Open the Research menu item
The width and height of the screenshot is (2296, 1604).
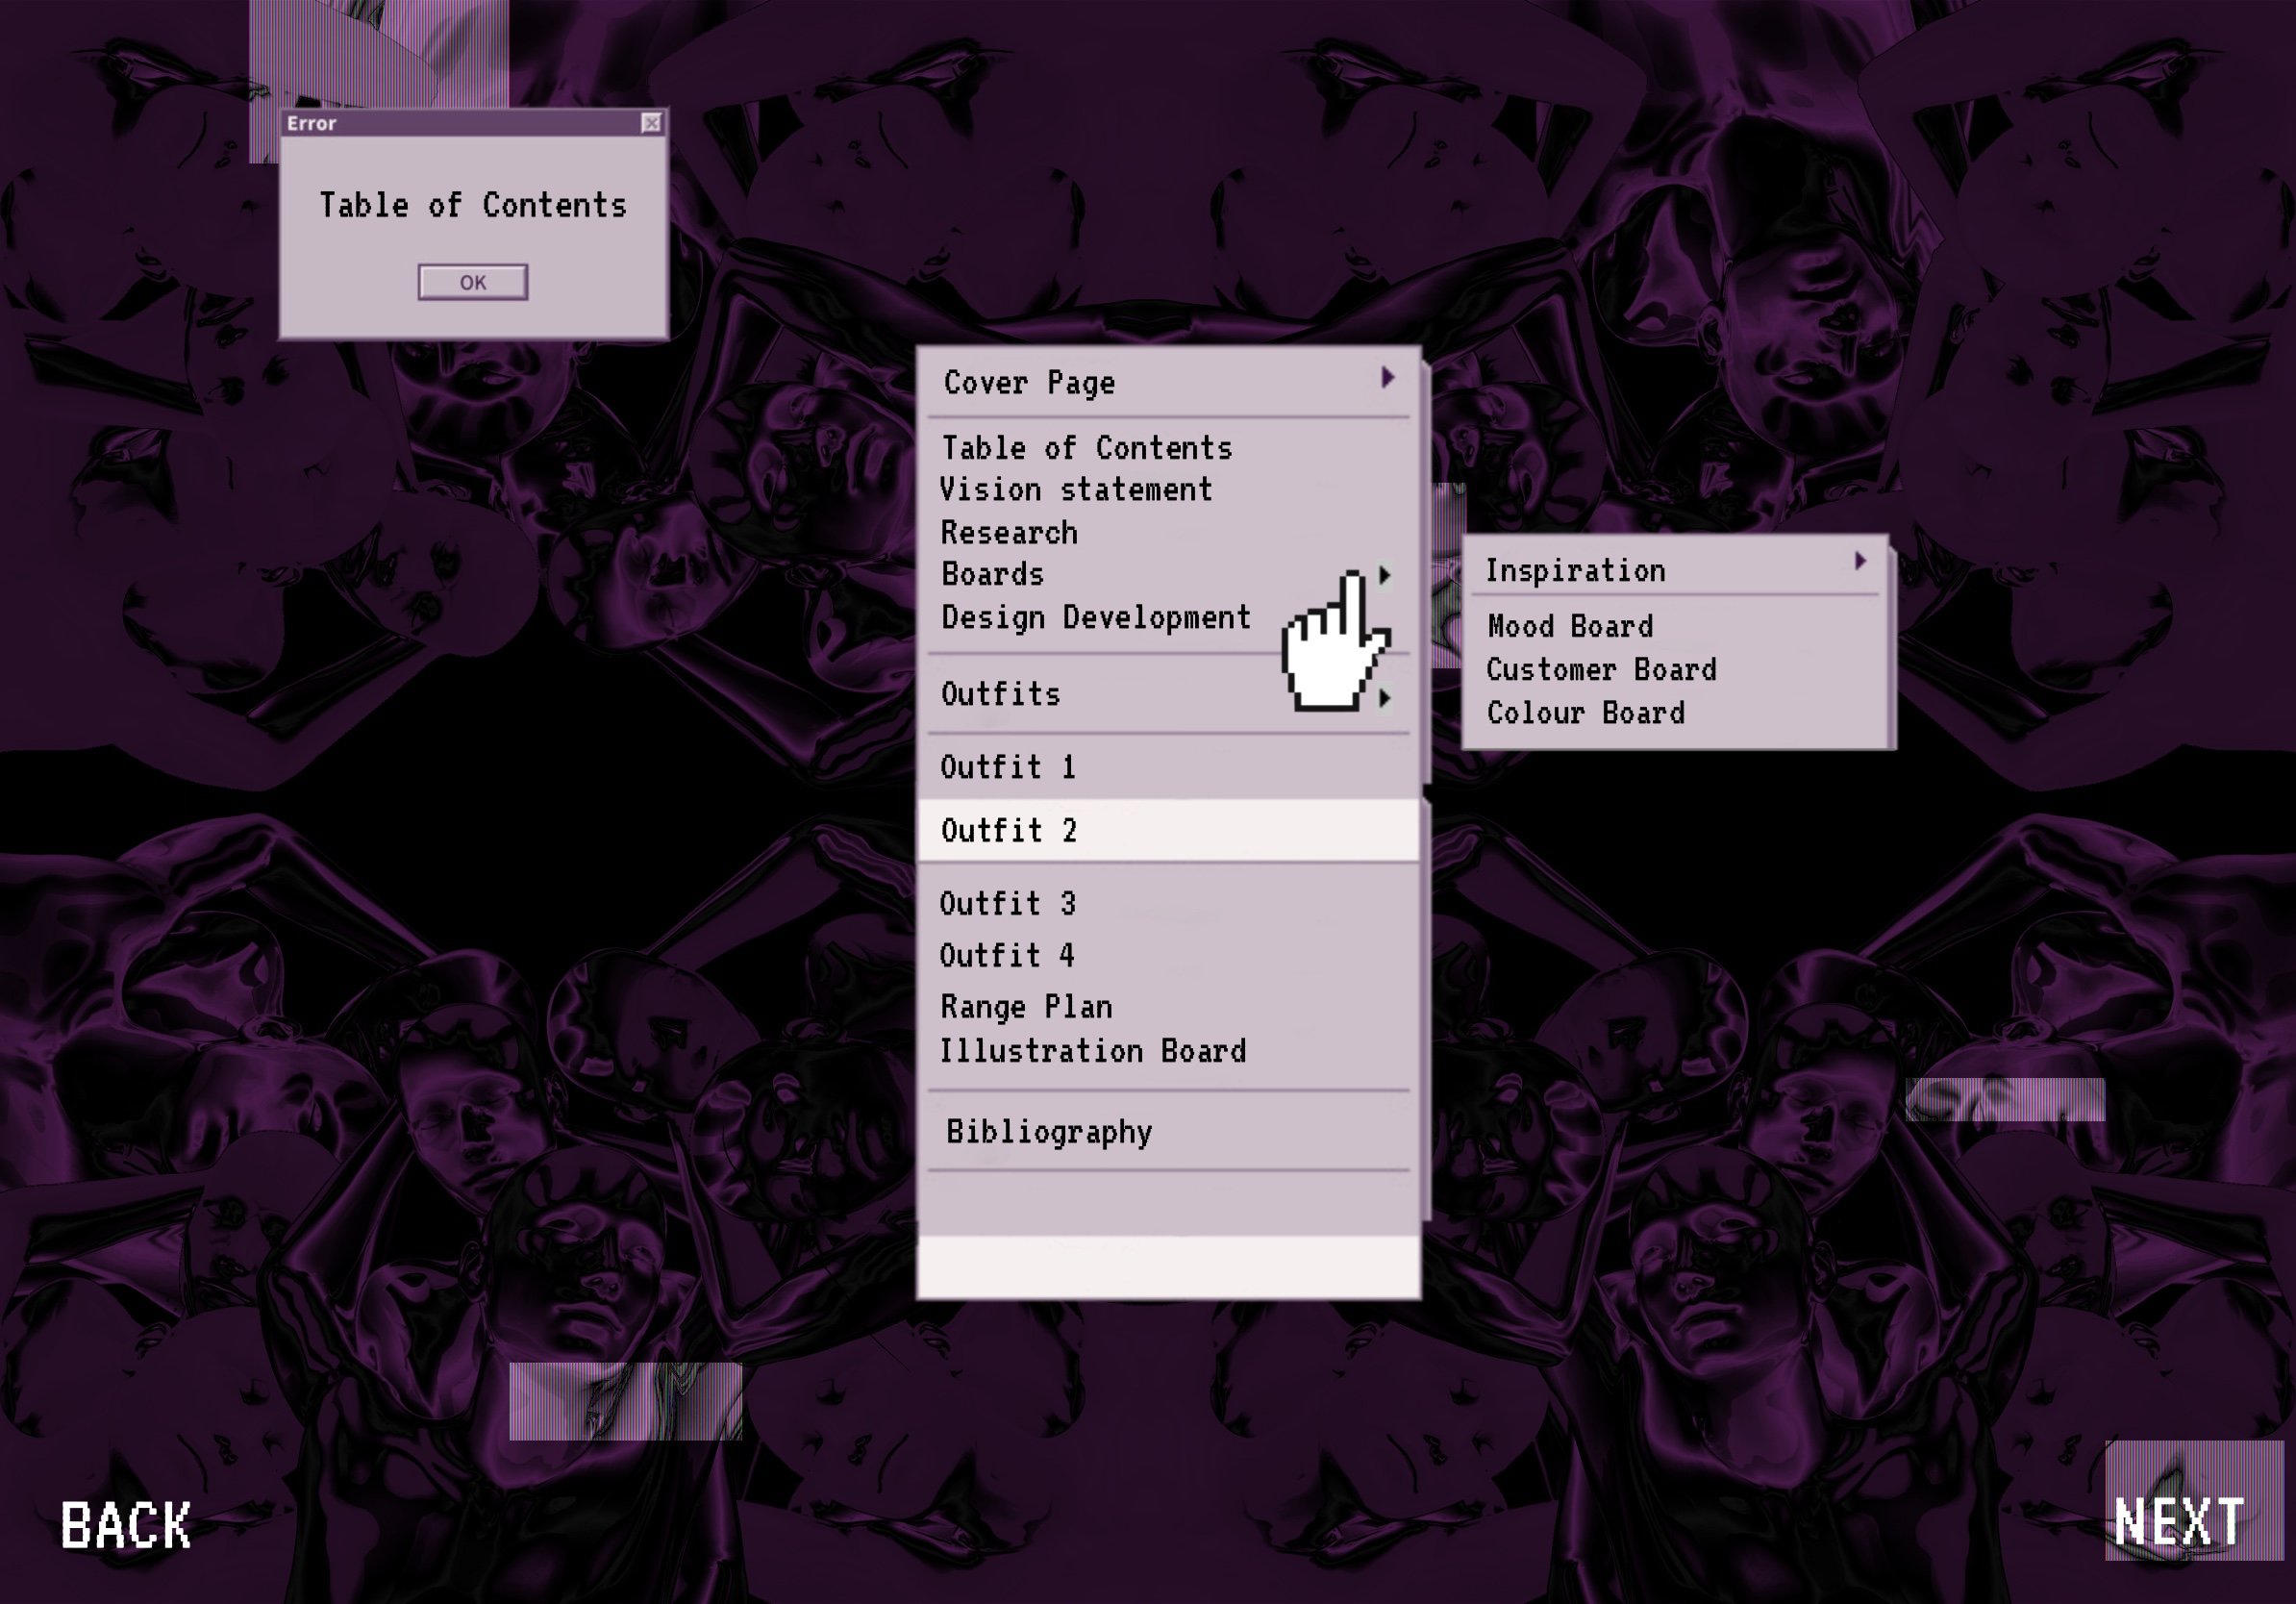click(x=1009, y=533)
